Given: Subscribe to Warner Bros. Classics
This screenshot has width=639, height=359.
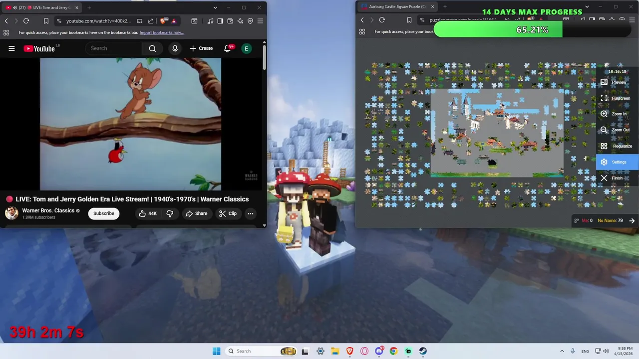Looking at the screenshot, I should (x=104, y=213).
